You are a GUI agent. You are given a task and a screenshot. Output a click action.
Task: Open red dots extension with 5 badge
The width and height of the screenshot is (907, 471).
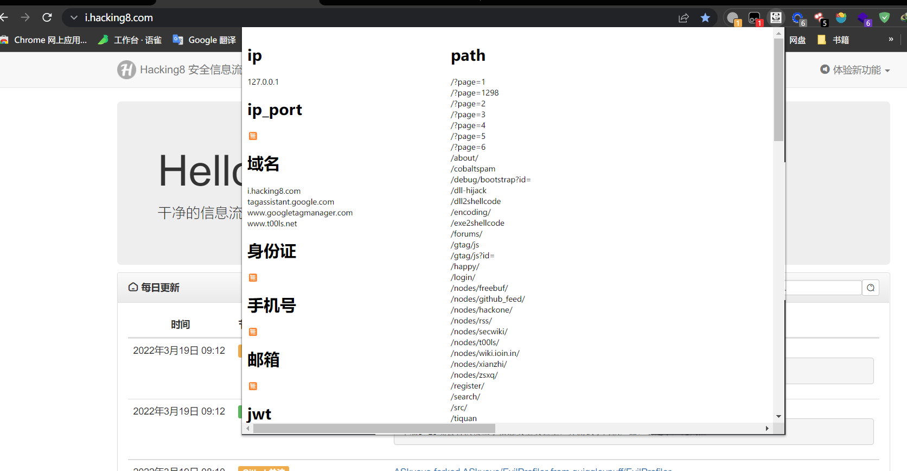pyautogui.click(x=820, y=18)
